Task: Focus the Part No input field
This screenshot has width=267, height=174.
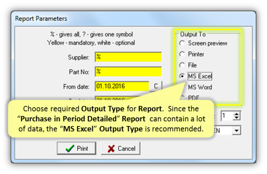Action: pos(128,72)
